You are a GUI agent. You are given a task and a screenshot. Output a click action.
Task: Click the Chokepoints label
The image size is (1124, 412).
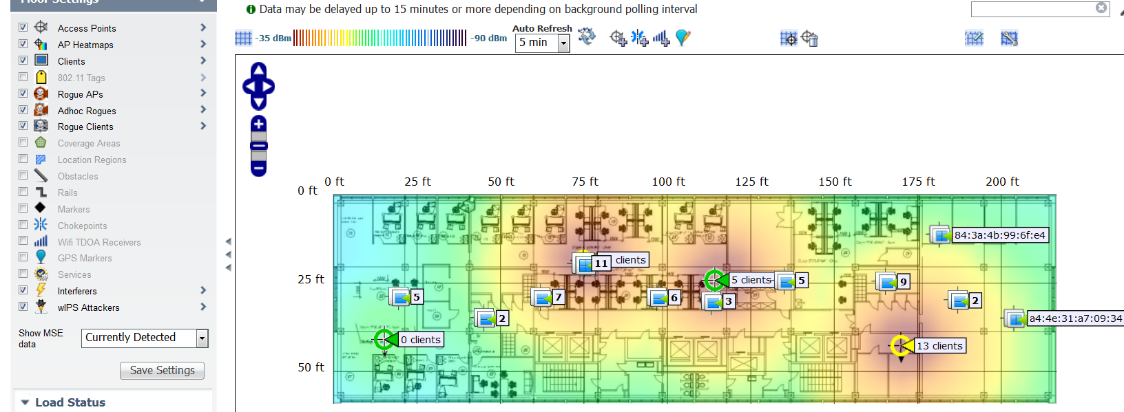82,226
